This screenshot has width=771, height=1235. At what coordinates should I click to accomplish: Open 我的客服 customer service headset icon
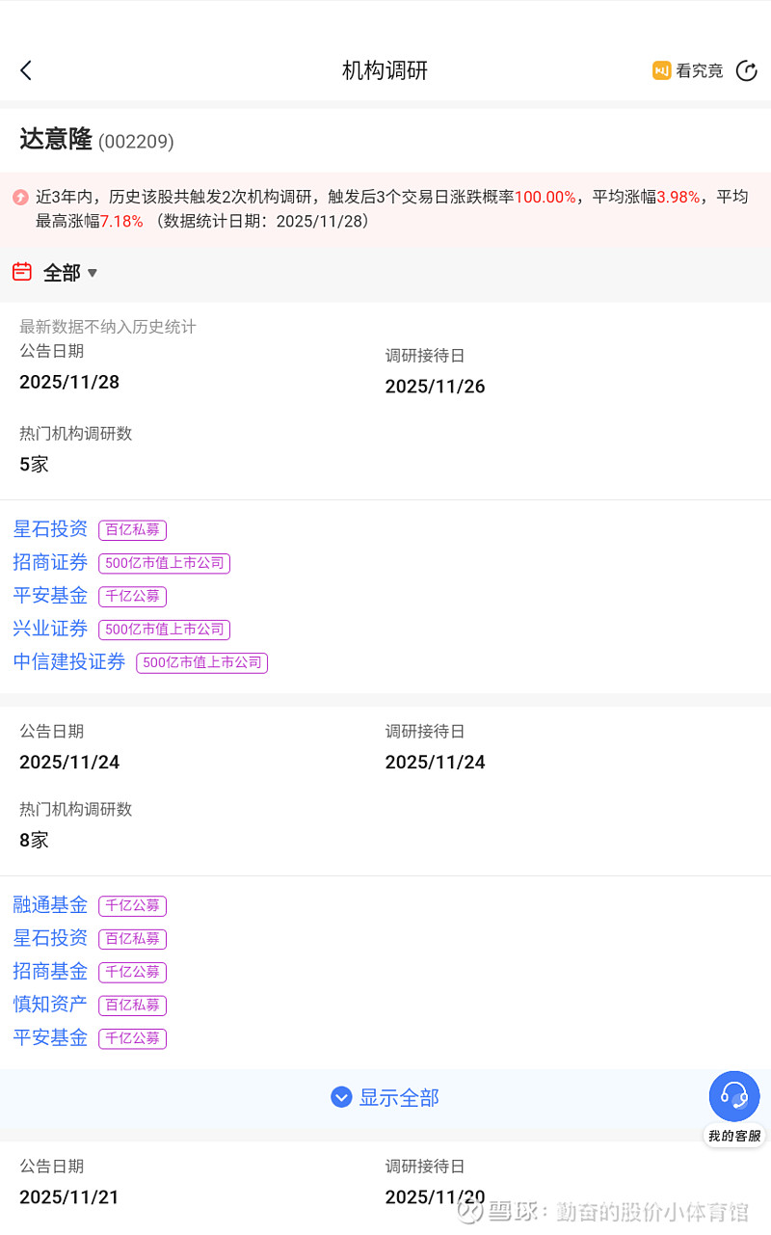734,1097
